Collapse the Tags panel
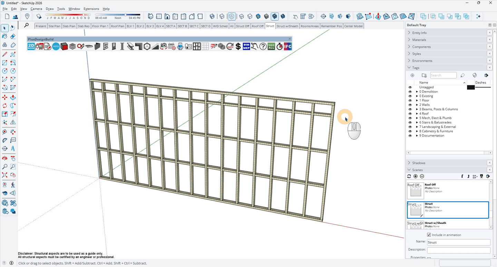The height and width of the screenshot is (267, 497). pos(409,68)
